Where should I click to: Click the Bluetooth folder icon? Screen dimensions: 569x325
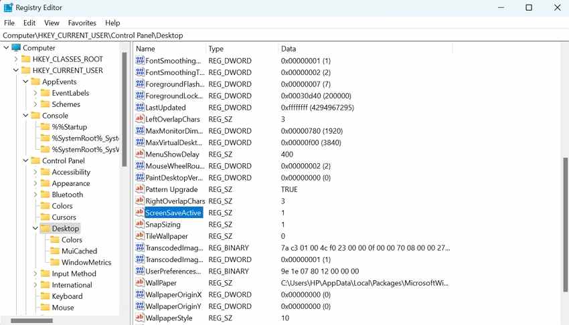45,195
